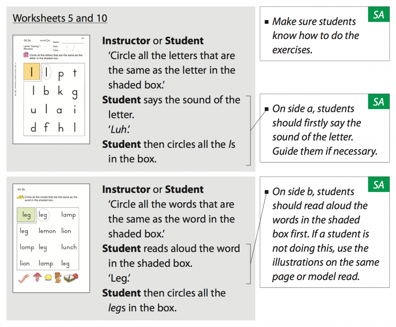Click the word 'lunch' in the word grid
This screenshot has width=396, height=327.
[x=69, y=247]
